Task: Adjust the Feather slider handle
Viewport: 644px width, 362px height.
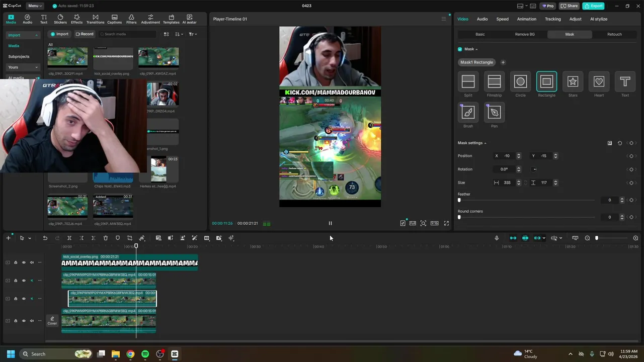Action: 459,200
